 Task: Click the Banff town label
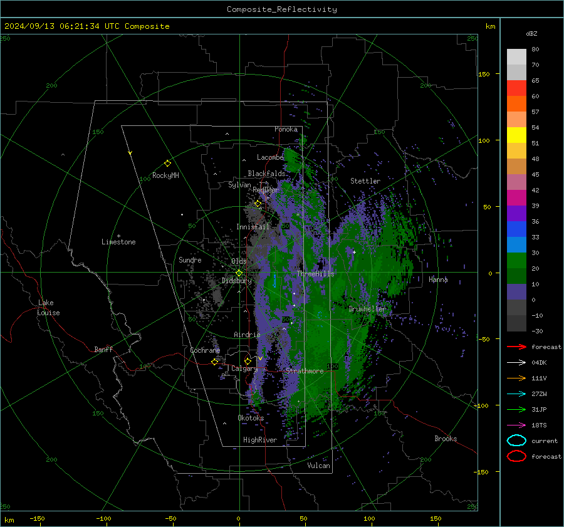pyautogui.click(x=103, y=349)
